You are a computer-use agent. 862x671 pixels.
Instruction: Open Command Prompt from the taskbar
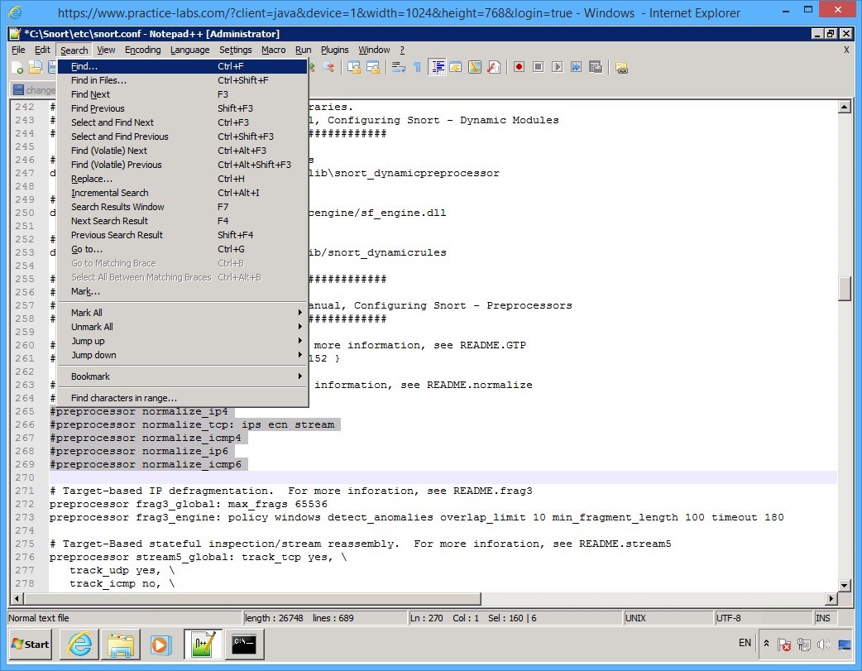(246, 645)
